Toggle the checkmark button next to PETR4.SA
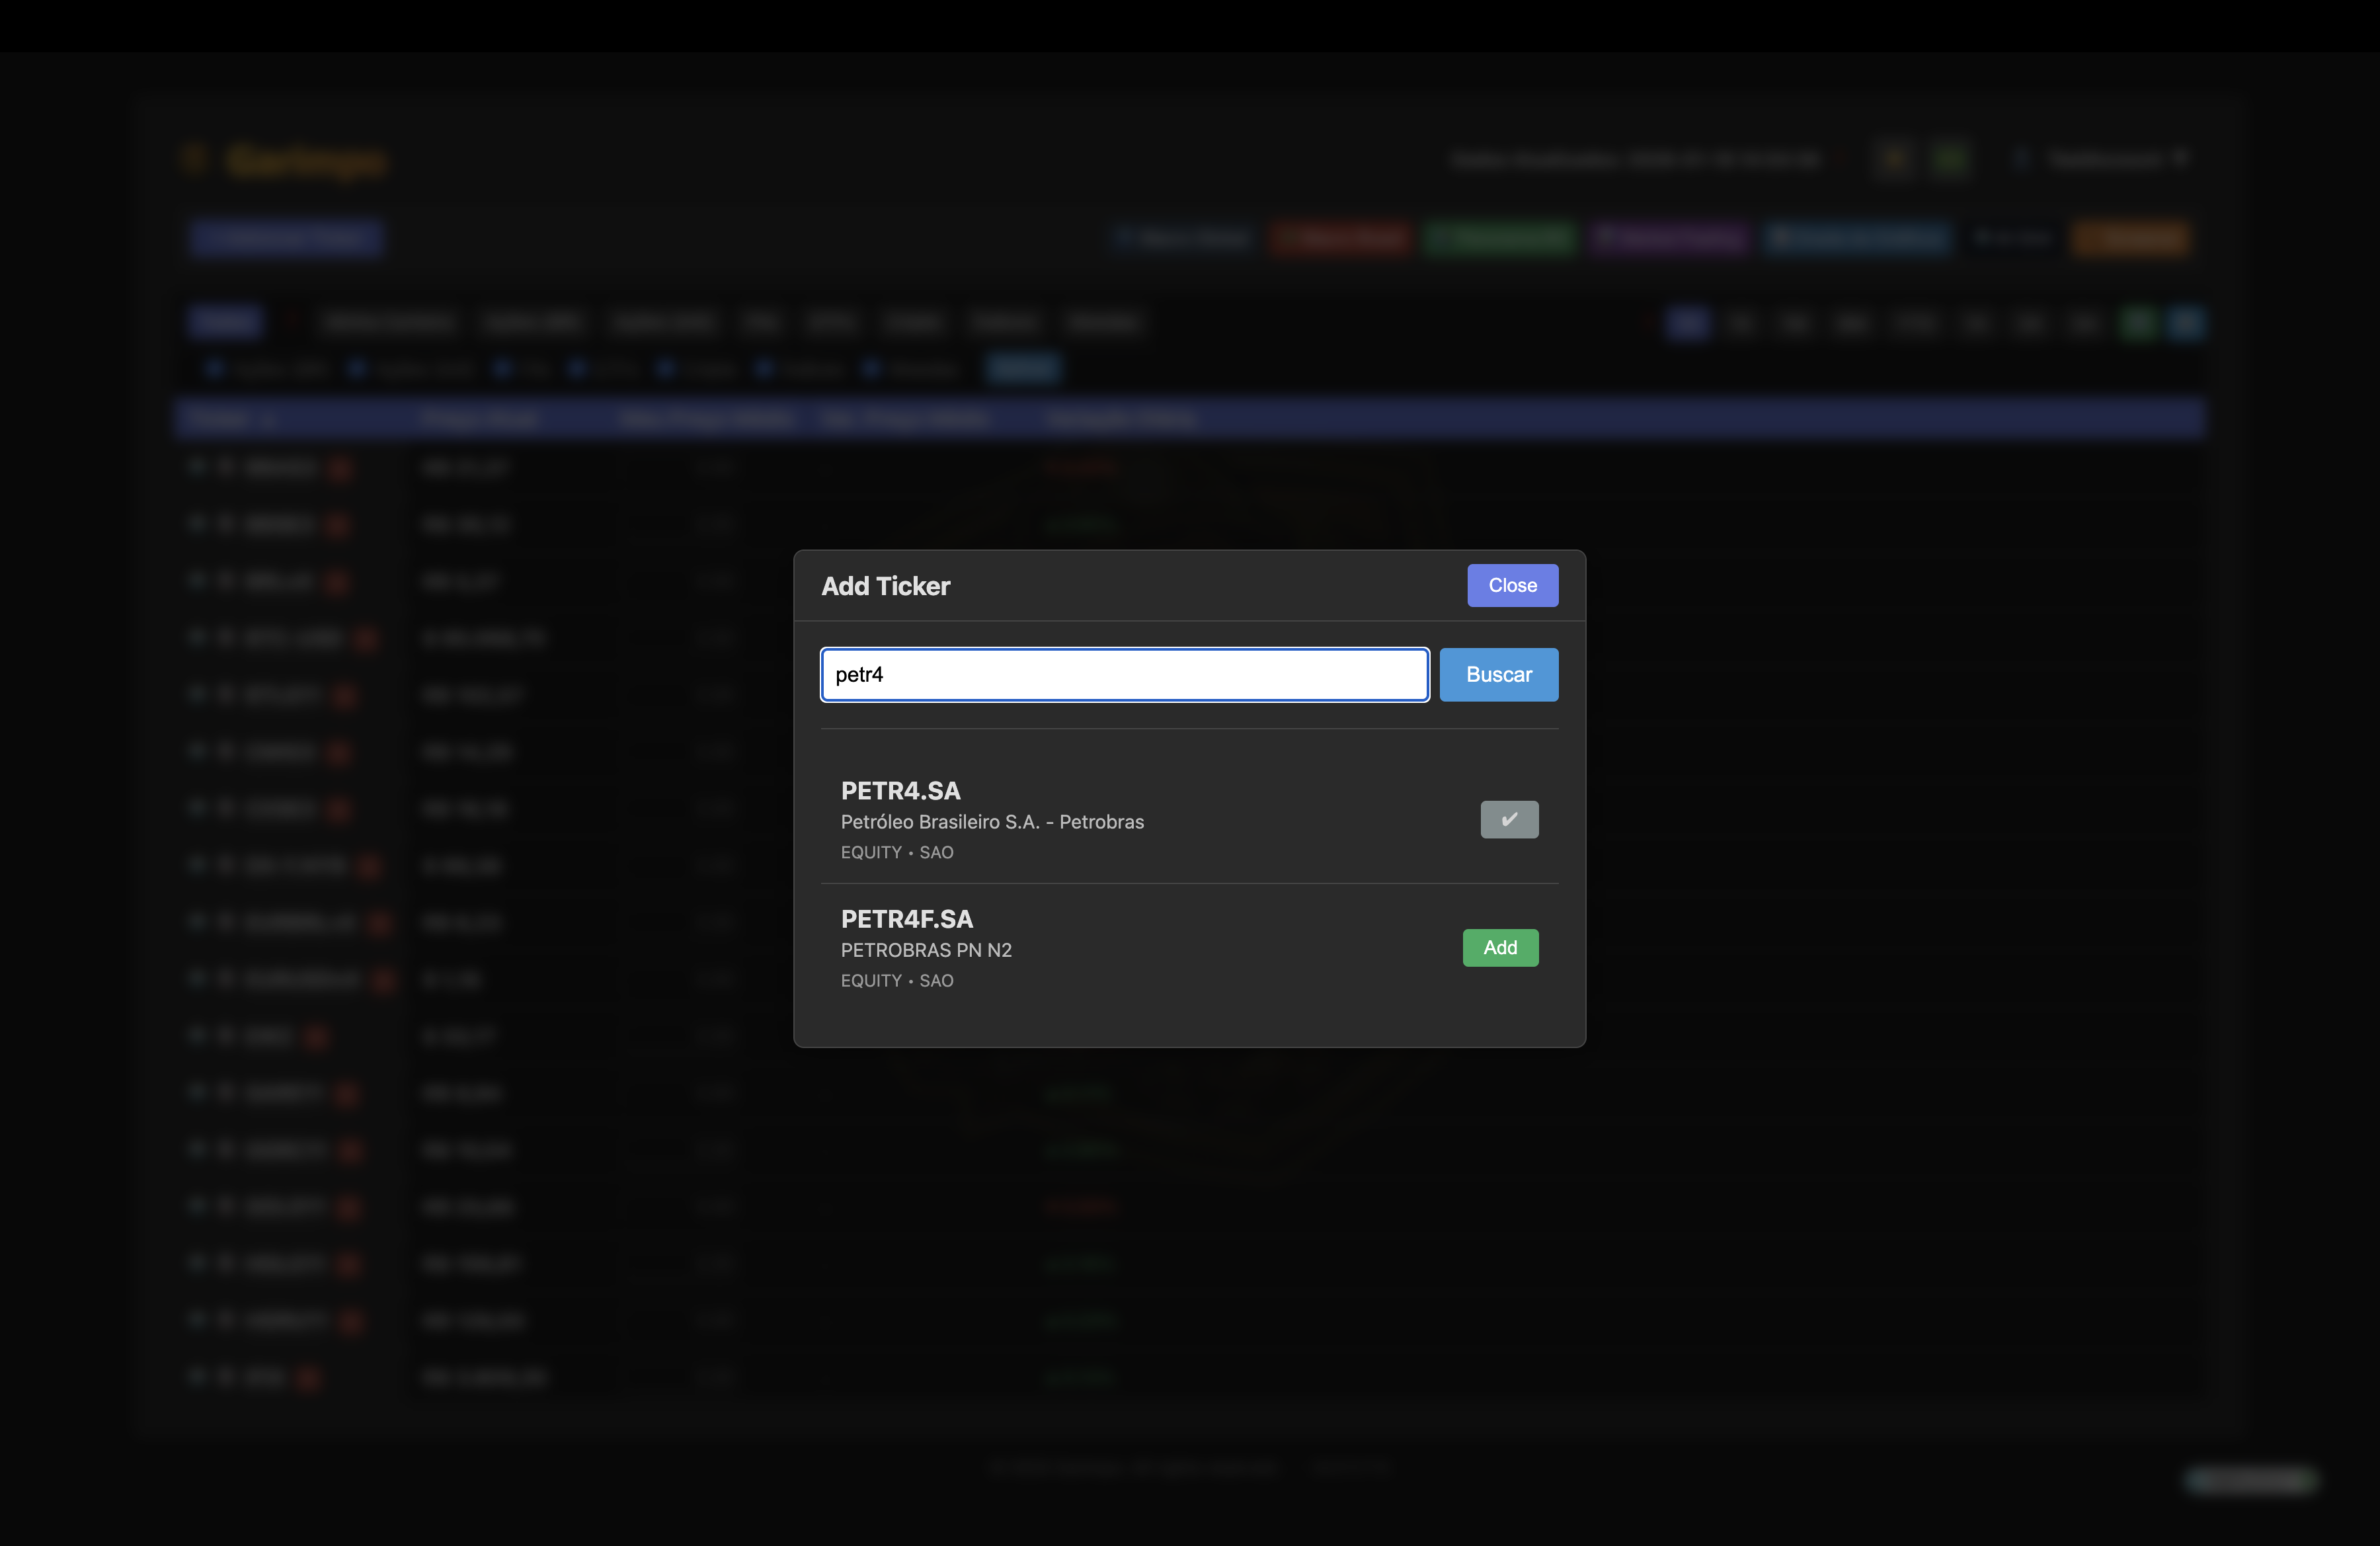 click(x=1509, y=819)
